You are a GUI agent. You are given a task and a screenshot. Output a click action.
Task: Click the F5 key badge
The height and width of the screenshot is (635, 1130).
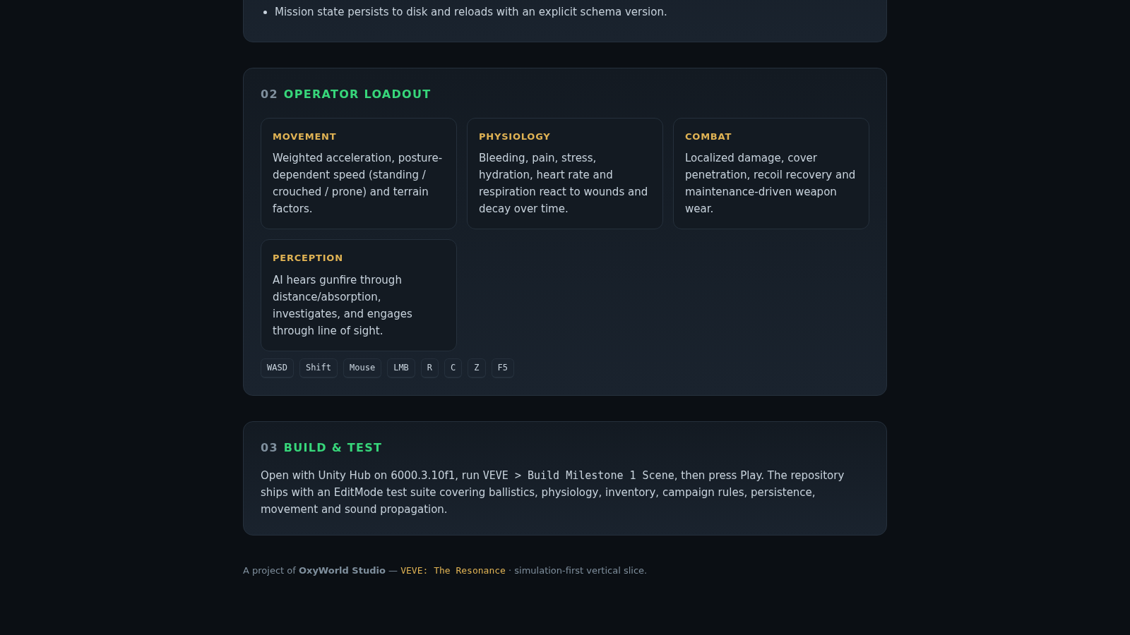(503, 368)
